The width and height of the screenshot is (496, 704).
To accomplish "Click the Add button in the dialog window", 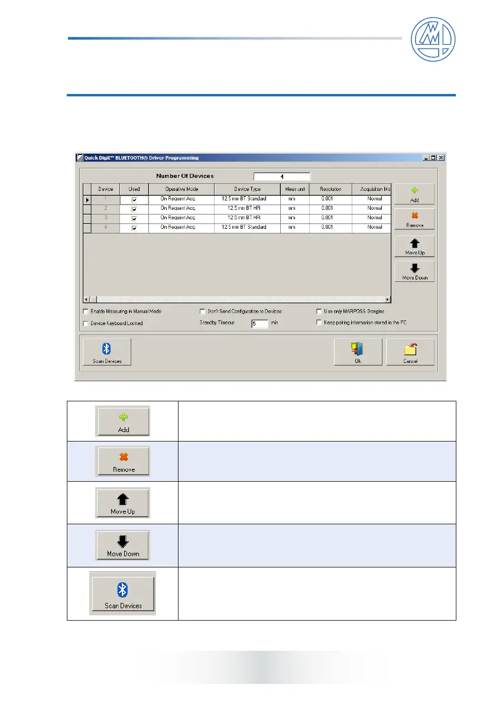I will (x=414, y=194).
